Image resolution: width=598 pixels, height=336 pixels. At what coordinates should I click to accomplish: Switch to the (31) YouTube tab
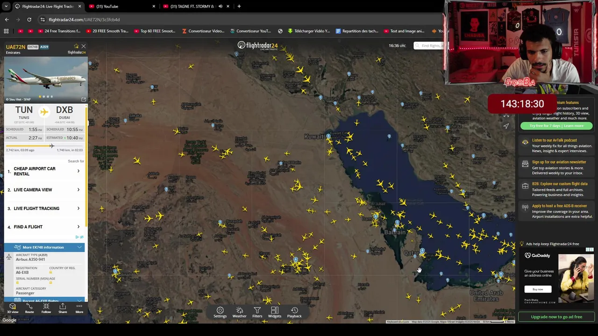[x=121, y=7]
